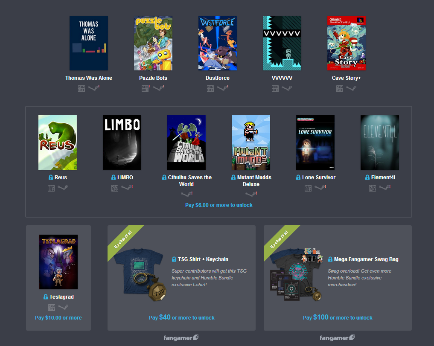Viewport: 434px width, 346px height.
Task: Click the DRM-free icon under VVVVVV
Action: (275, 89)
